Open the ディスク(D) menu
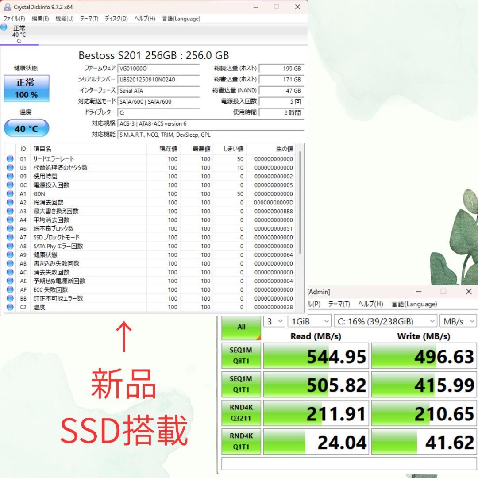This screenshot has width=478, height=478. click(116, 19)
